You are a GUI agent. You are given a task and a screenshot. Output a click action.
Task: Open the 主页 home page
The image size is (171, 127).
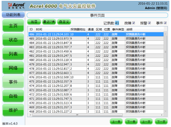pyautogui.click(x=13, y=26)
